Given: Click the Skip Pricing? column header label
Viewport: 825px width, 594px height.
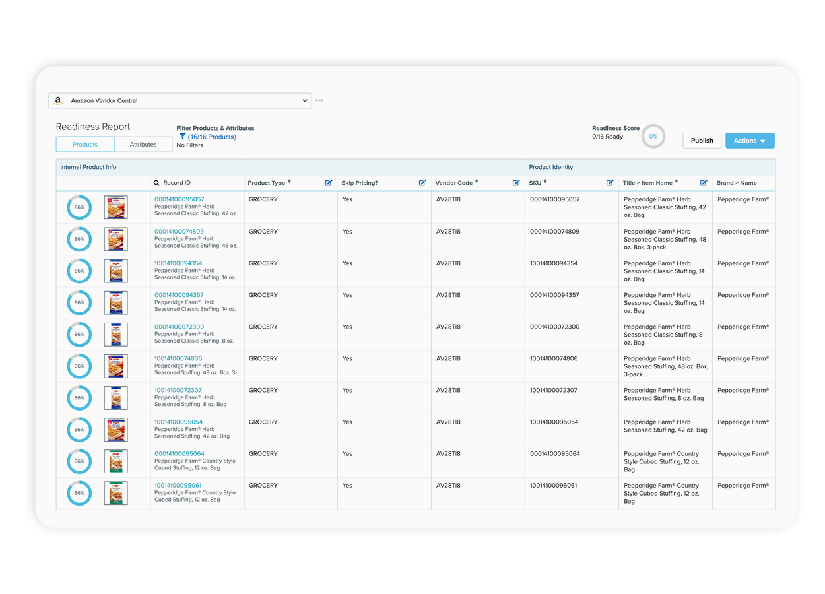Looking at the screenshot, I should point(360,183).
